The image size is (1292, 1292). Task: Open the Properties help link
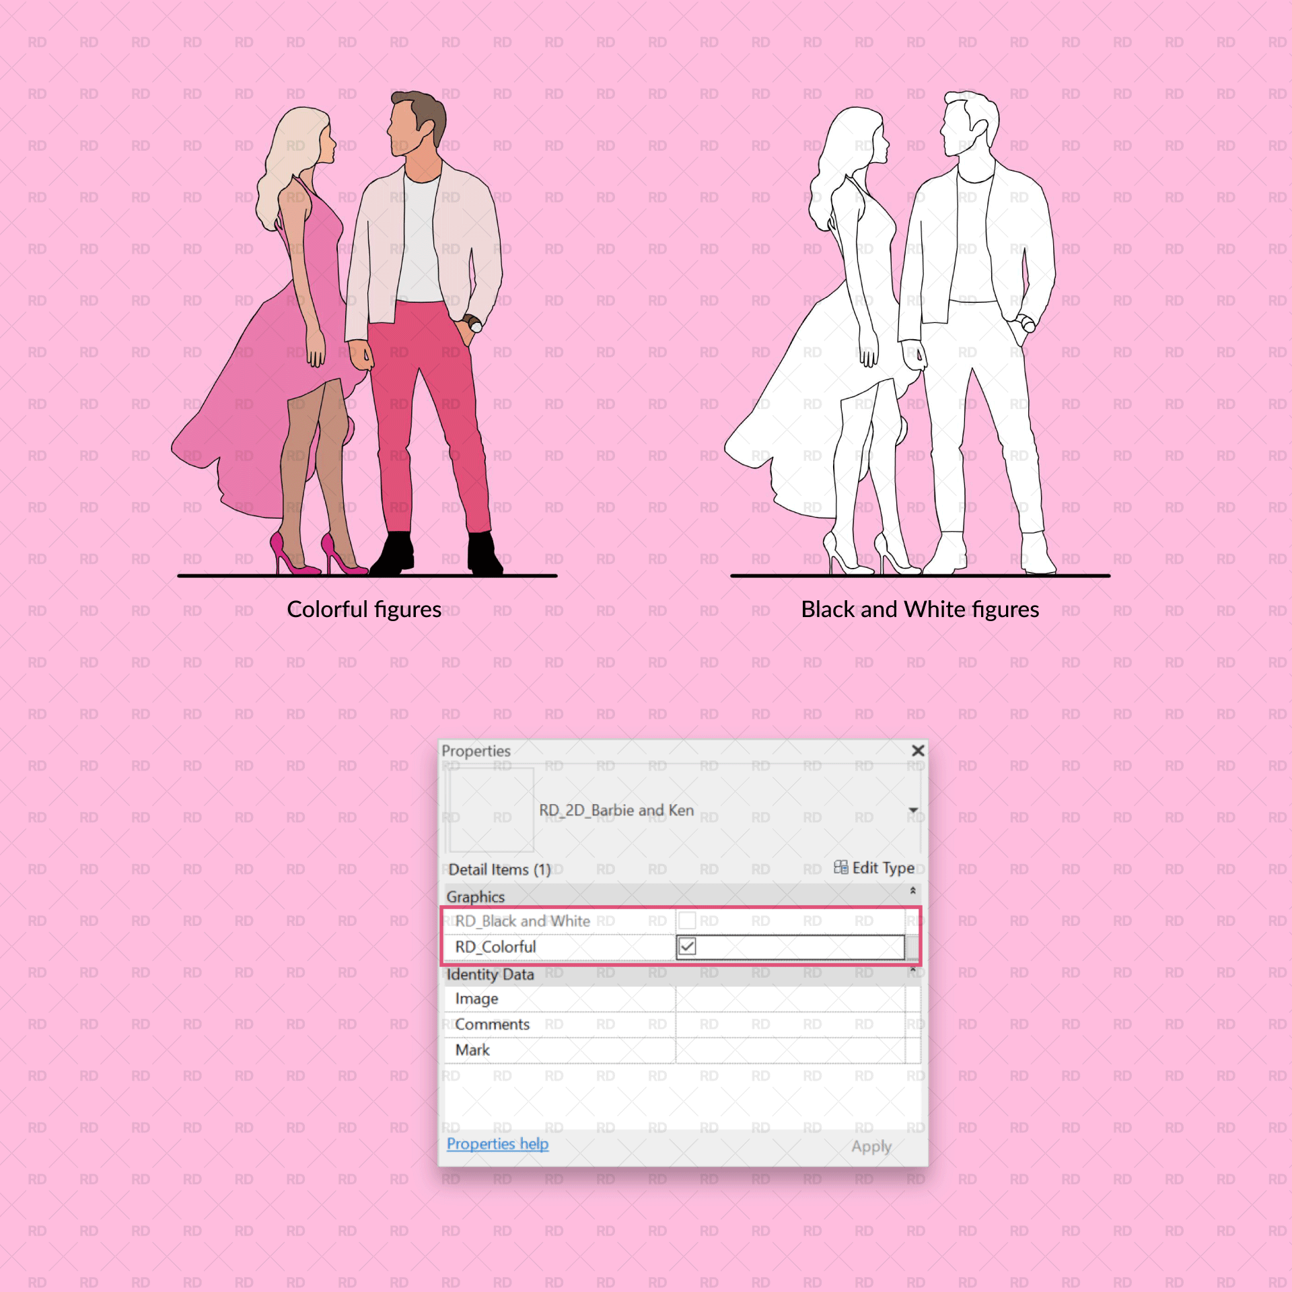[497, 1144]
